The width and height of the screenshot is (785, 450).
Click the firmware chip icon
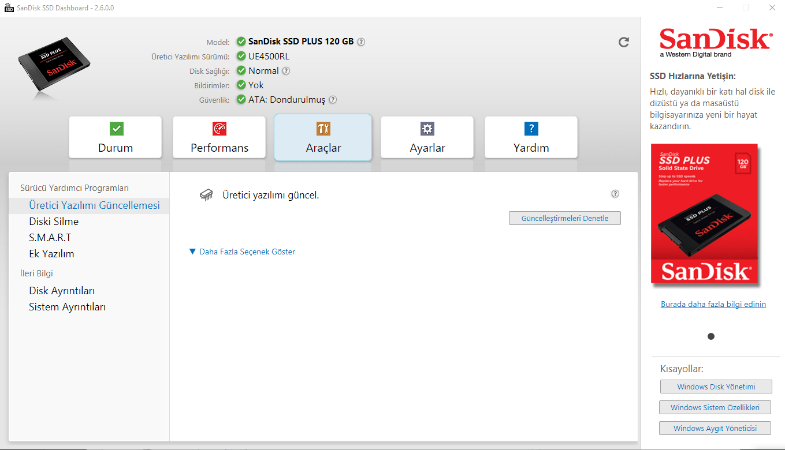point(206,195)
